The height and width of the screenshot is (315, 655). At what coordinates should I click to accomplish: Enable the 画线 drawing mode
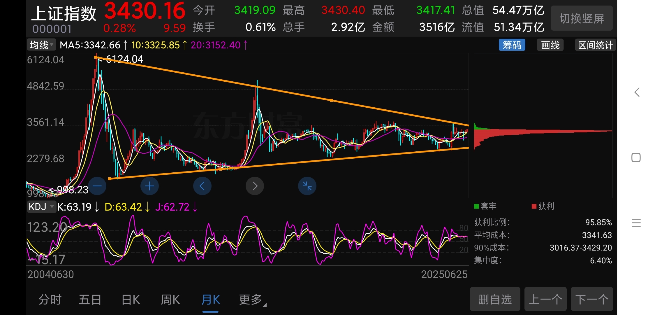[x=550, y=45]
